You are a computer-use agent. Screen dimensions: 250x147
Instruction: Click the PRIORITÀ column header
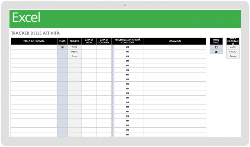point(74,41)
